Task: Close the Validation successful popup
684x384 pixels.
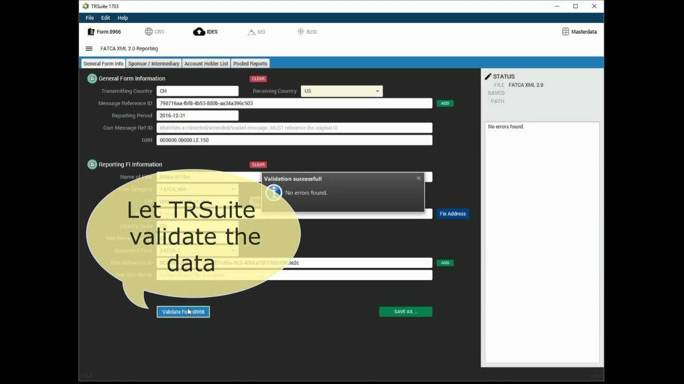Action: [x=418, y=178]
